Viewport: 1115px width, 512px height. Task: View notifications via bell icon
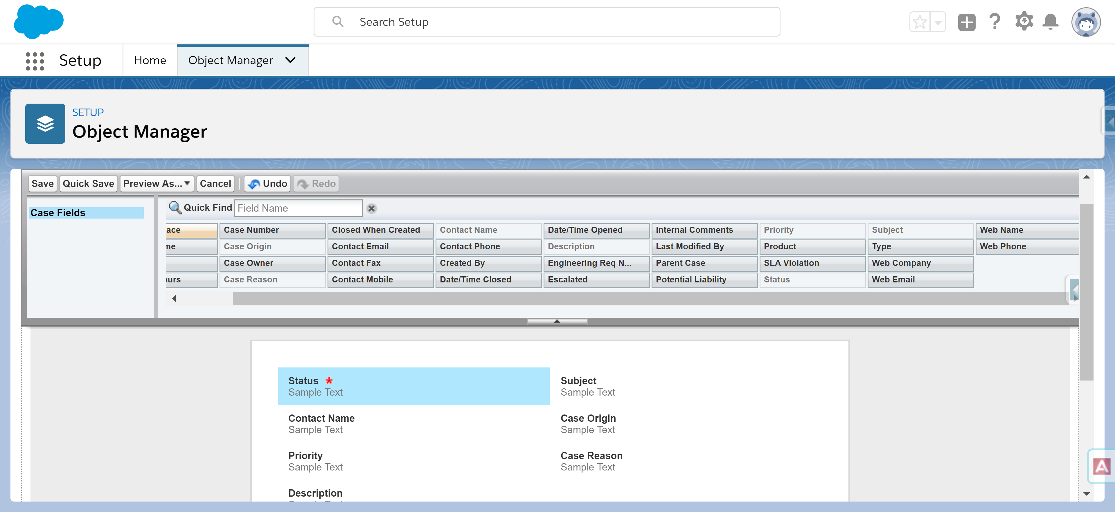tap(1051, 22)
